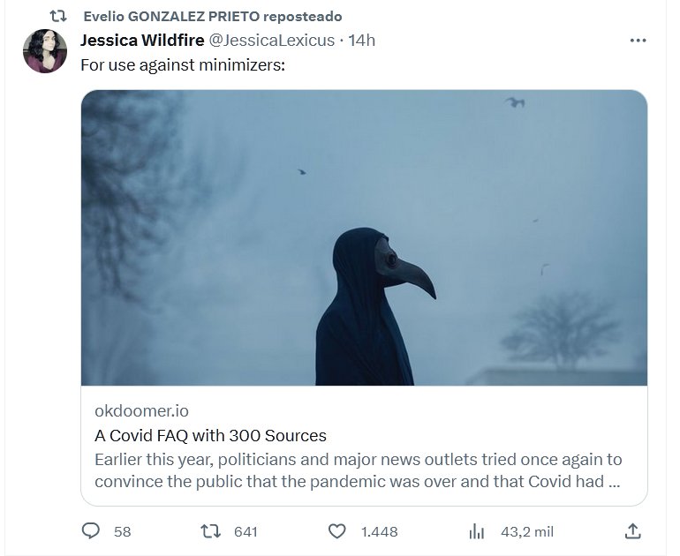Click the 641 reposts count
Screen dimensions: 680x556
click(246, 531)
